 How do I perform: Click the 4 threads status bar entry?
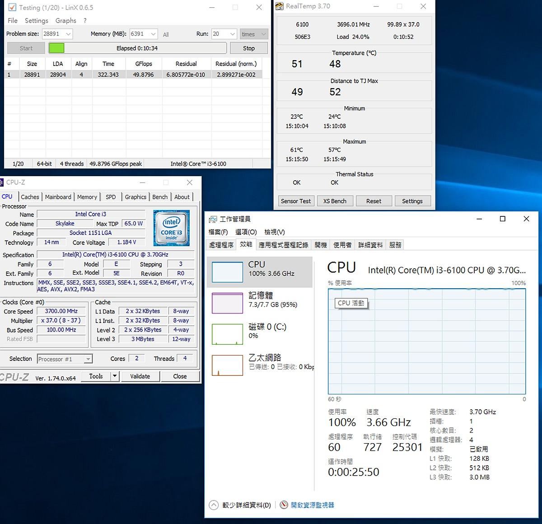[72, 164]
